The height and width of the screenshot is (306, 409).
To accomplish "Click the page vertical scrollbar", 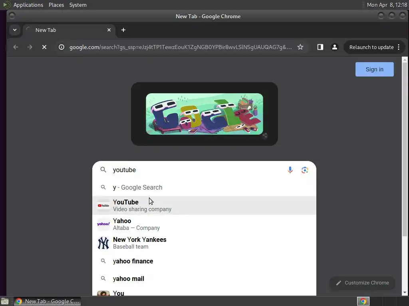I will [405, 149].
